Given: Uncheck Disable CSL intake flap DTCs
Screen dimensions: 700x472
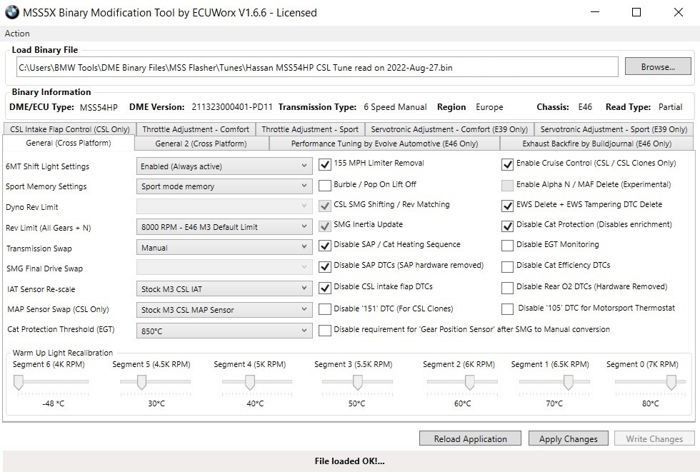Looking at the screenshot, I should pos(325,288).
